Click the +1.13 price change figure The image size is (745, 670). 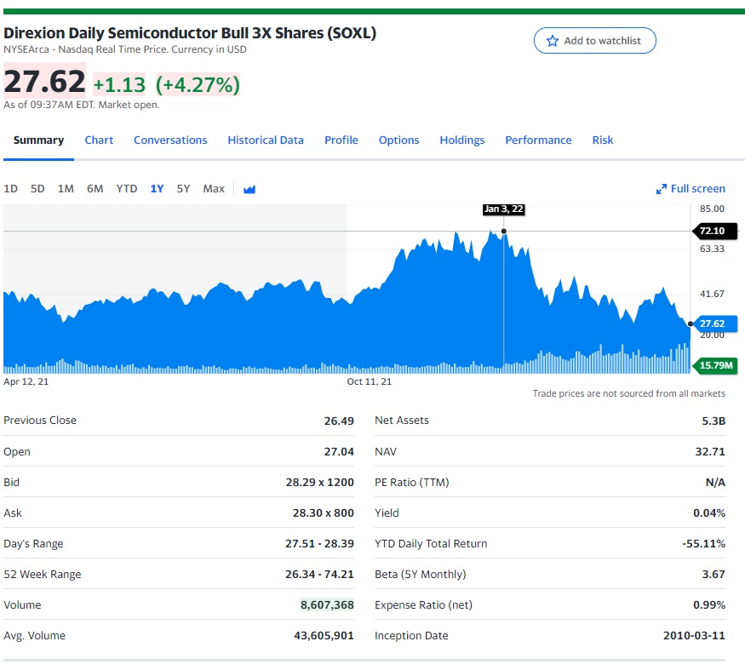click(x=119, y=85)
